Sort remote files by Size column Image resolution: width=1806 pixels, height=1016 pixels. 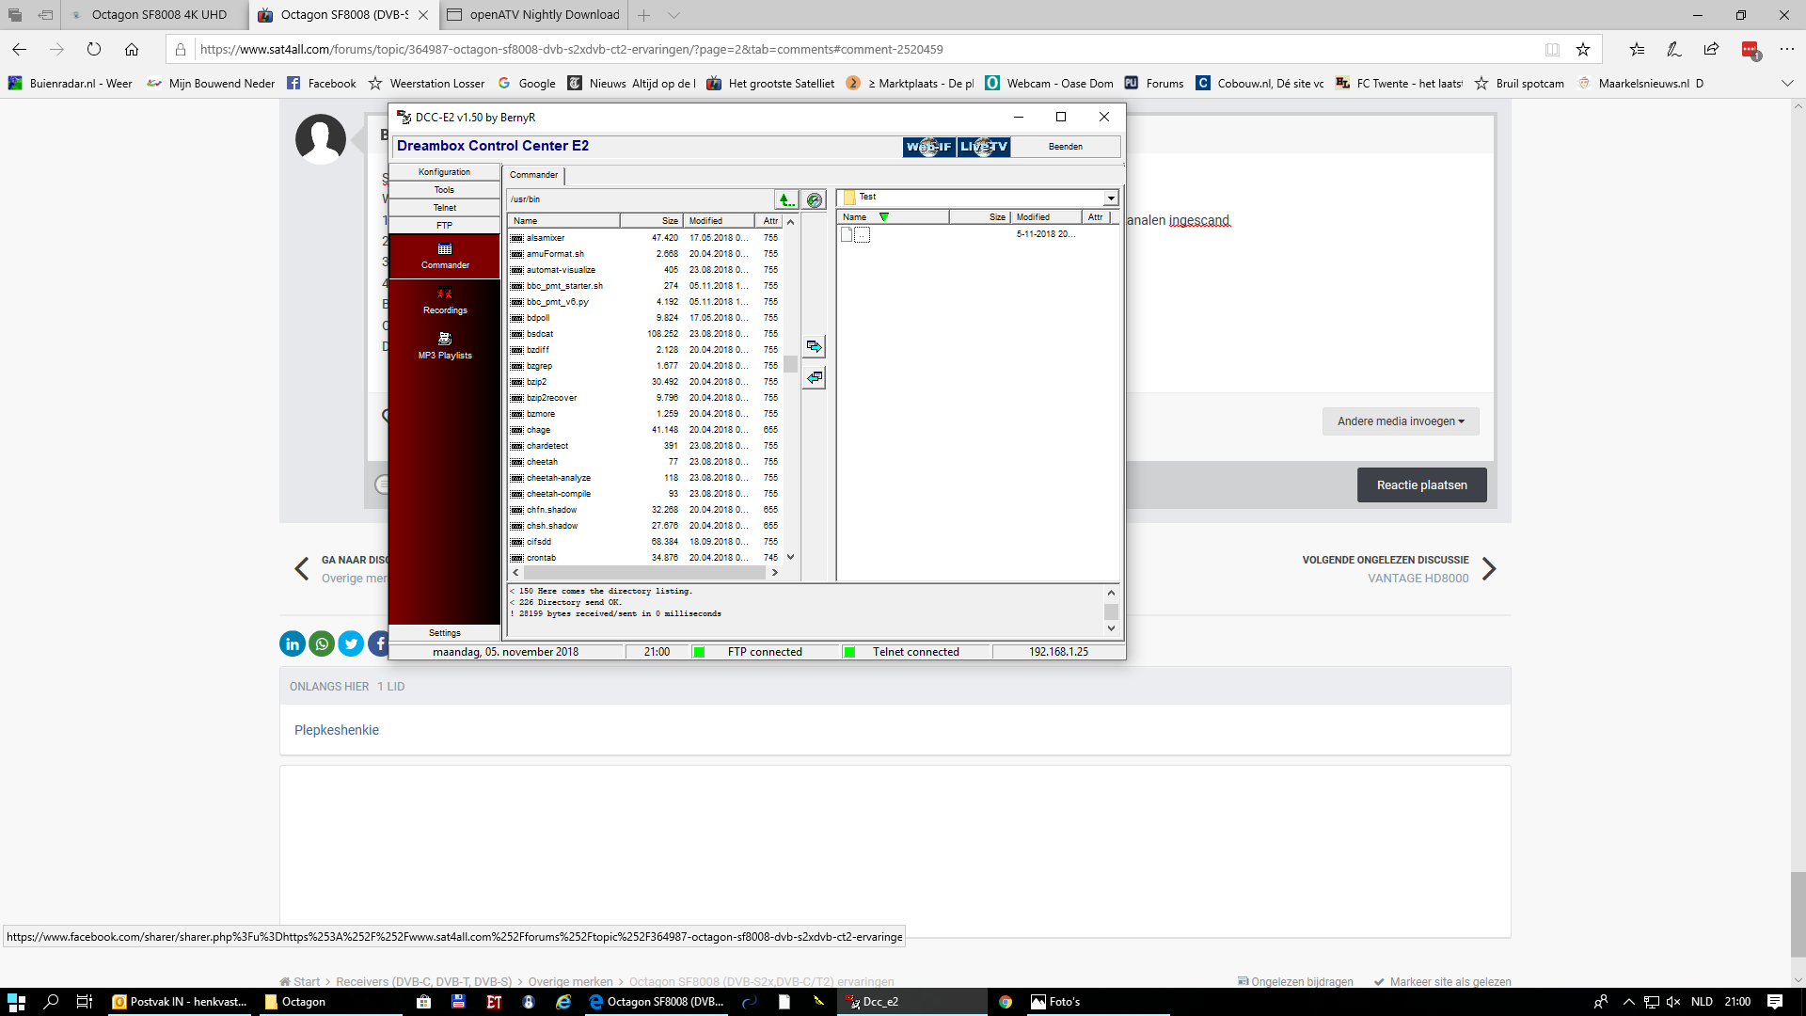(x=652, y=221)
